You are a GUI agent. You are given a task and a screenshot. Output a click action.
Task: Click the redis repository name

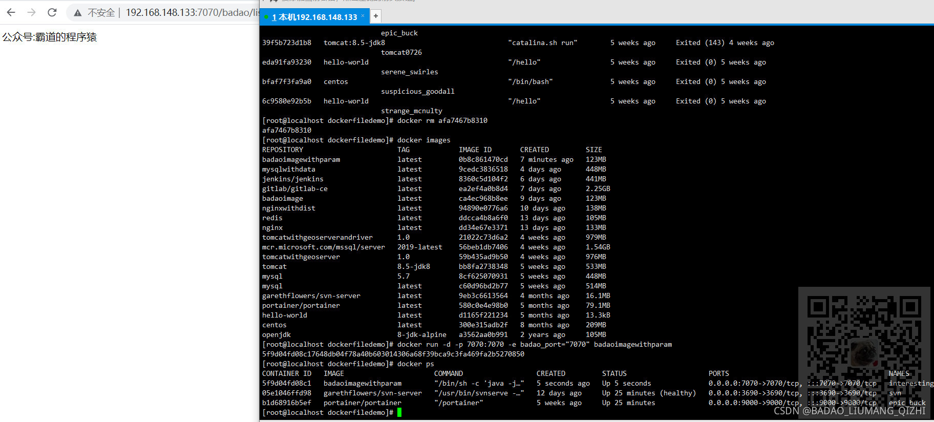pyautogui.click(x=272, y=218)
